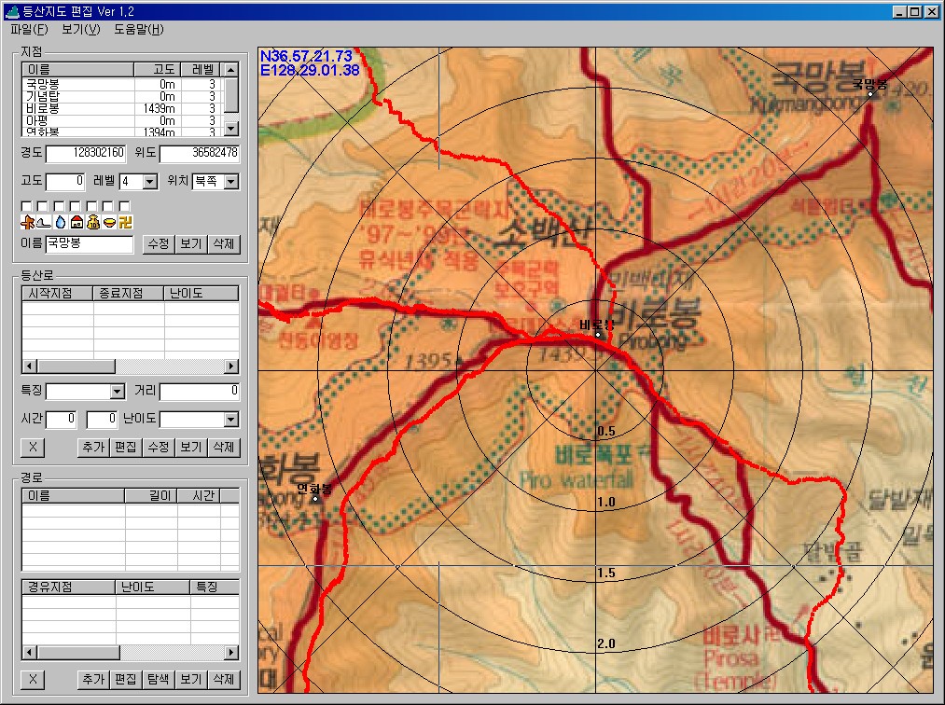Toggle checkbox above the water drop icon
The width and height of the screenshot is (945, 705).
click(x=59, y=207)
